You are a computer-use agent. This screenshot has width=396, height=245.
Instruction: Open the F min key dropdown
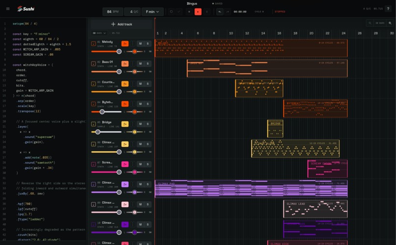click(x=152, y=12)
